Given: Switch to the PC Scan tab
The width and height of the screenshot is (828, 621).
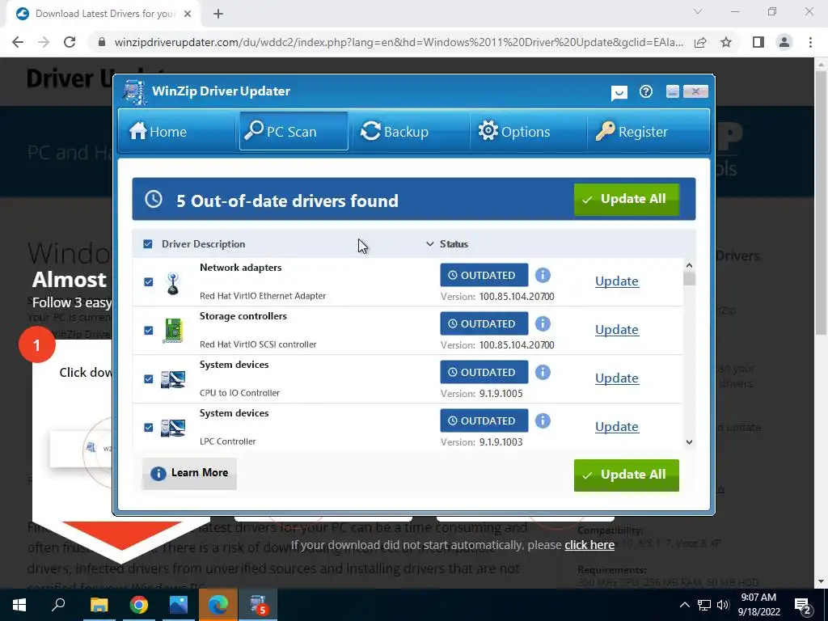Looking at the screenshot, I should [x=294, y=131].
